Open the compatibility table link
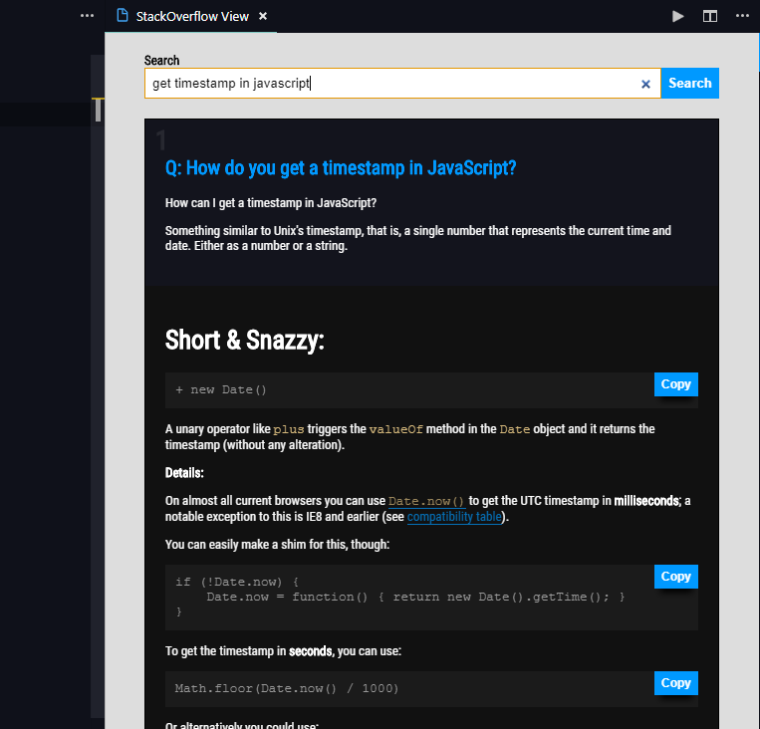 pos(454,517)
